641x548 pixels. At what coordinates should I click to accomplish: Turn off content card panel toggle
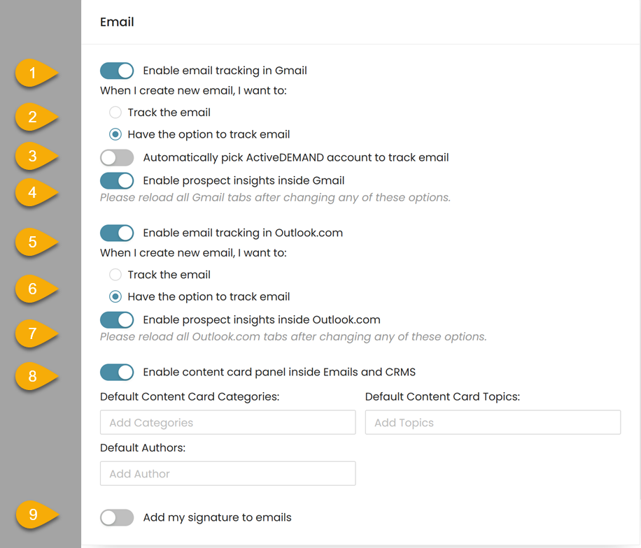117,372
